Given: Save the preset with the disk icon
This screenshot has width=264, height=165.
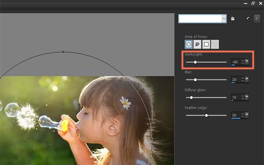Looking at the screenshot, I should (233, 19).
